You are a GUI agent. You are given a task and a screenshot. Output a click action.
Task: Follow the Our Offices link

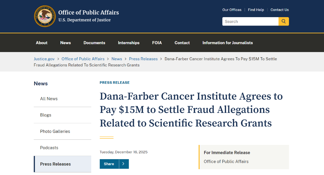(232, 10)
